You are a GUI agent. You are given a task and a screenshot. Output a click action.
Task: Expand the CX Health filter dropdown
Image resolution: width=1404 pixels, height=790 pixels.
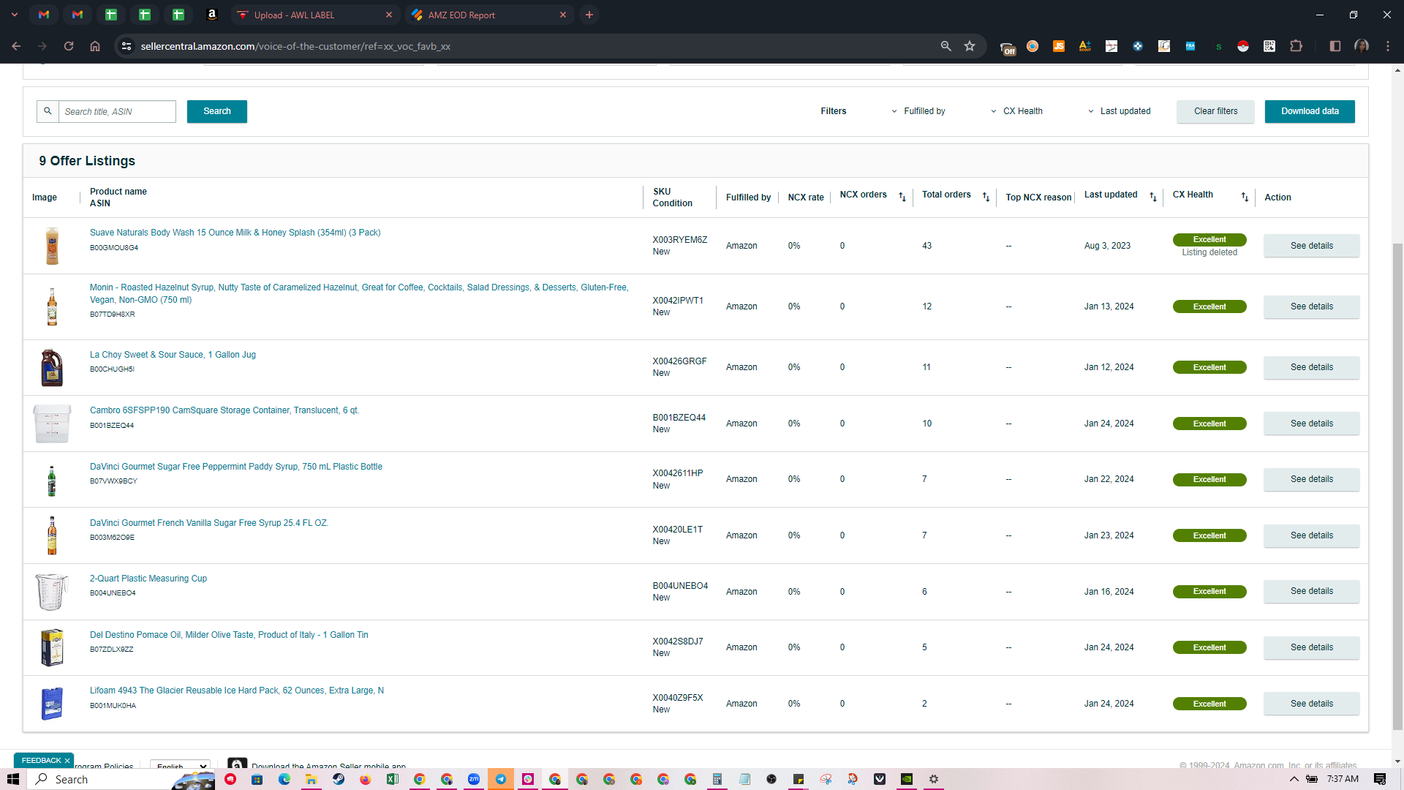coord(1016,111)
